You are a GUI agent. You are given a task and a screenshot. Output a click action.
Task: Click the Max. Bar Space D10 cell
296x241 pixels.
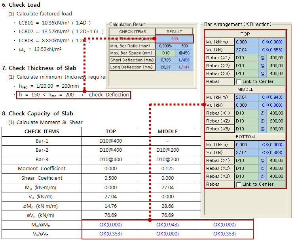[165, 53]
